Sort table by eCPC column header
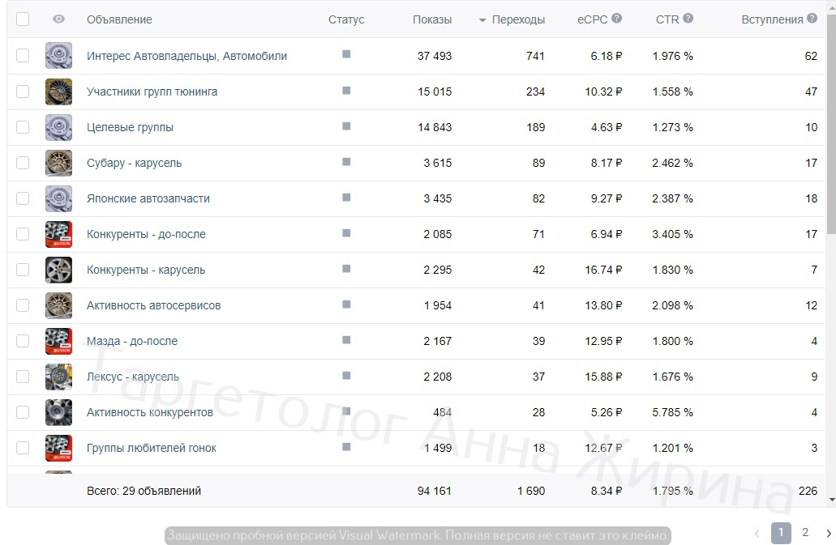The width and height of the screenshot is (836, 545). pos(593,19)
